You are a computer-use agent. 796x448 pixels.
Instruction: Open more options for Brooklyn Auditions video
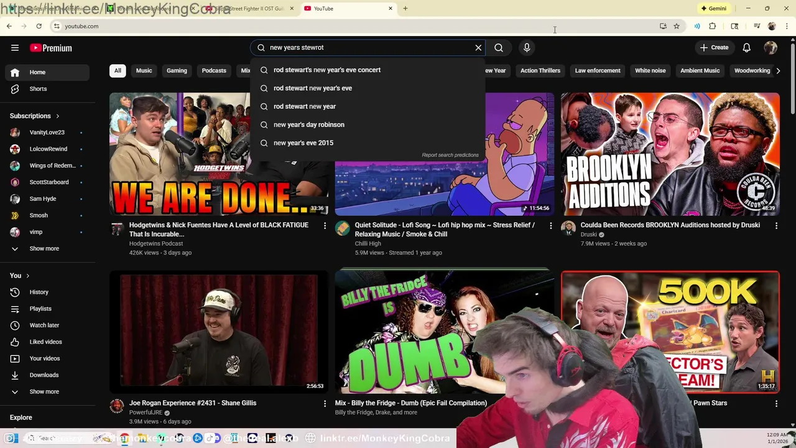pyautogui.click(x=776, y=225)
